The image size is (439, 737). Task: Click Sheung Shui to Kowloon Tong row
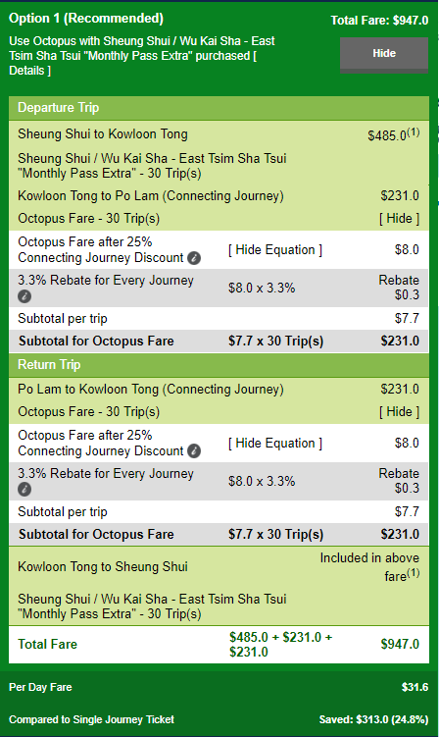pos(219,134)
